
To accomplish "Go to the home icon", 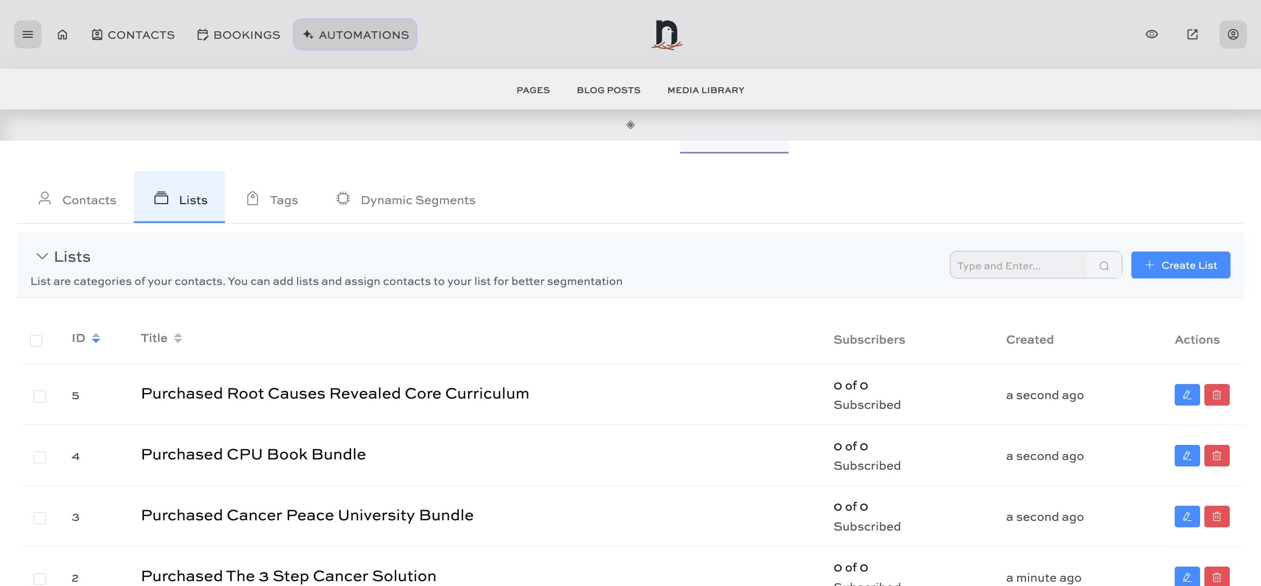I will click(63, 34).
